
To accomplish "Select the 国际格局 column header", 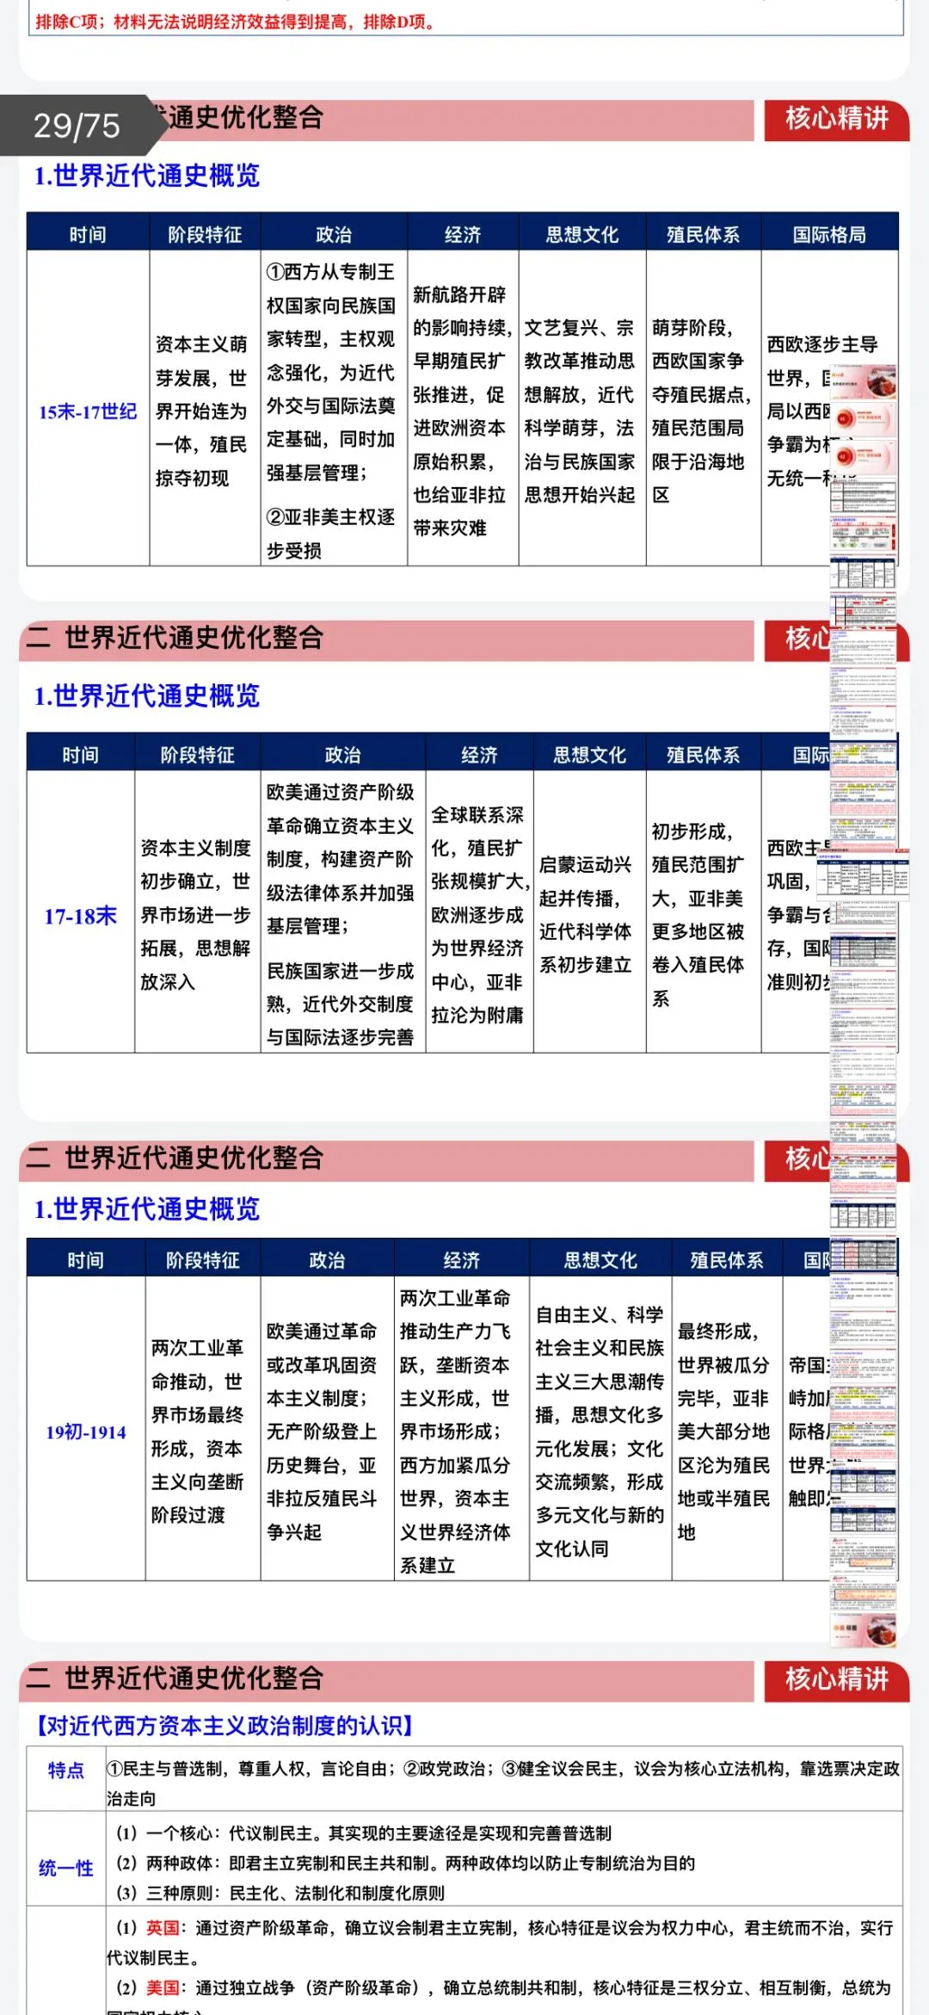I will click(x=829, y=235).
